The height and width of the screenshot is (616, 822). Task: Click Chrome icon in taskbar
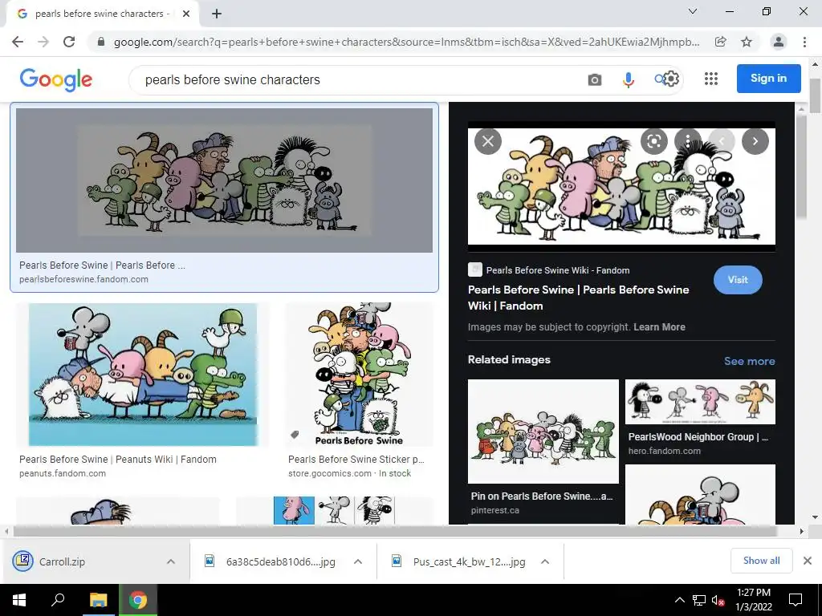(x=138, y=600)
